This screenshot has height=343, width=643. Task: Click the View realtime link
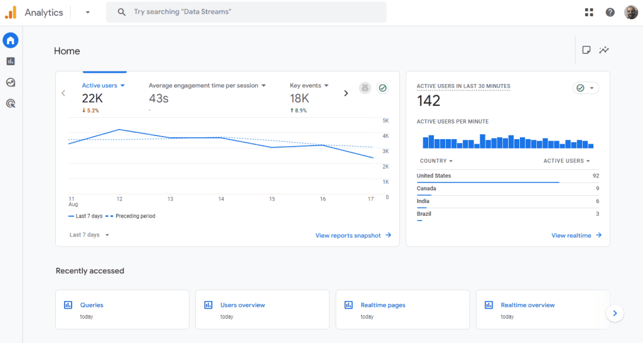tap(576, 236)
